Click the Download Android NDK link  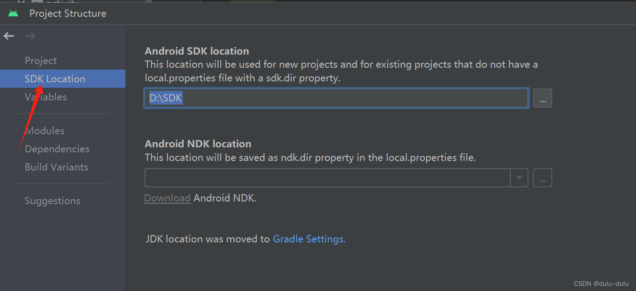[167, 198]
